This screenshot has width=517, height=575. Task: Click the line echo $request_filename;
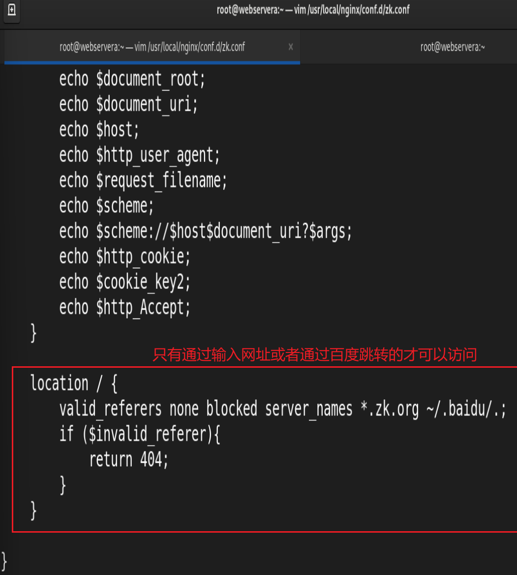(x=143, y=181)
